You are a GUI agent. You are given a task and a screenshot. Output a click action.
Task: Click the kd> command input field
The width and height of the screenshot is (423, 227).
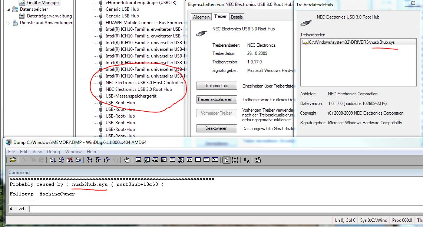pyautogui.click(x=226, y=209)
